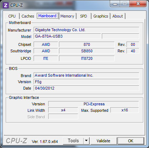The width and height of the screenshot is (149, 148).
Task: Click the Model value GA-870A-USB3
Action: click(x=67, y=36)
